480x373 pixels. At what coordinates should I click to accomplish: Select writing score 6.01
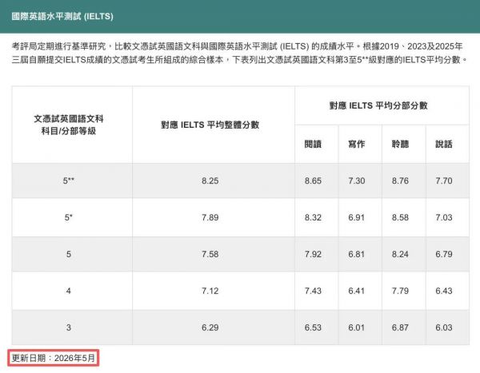(357, 327)
